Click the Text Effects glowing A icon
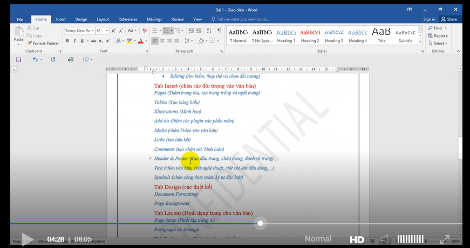The width and height of the screenshot is (470, 248). tap(119, 41)
